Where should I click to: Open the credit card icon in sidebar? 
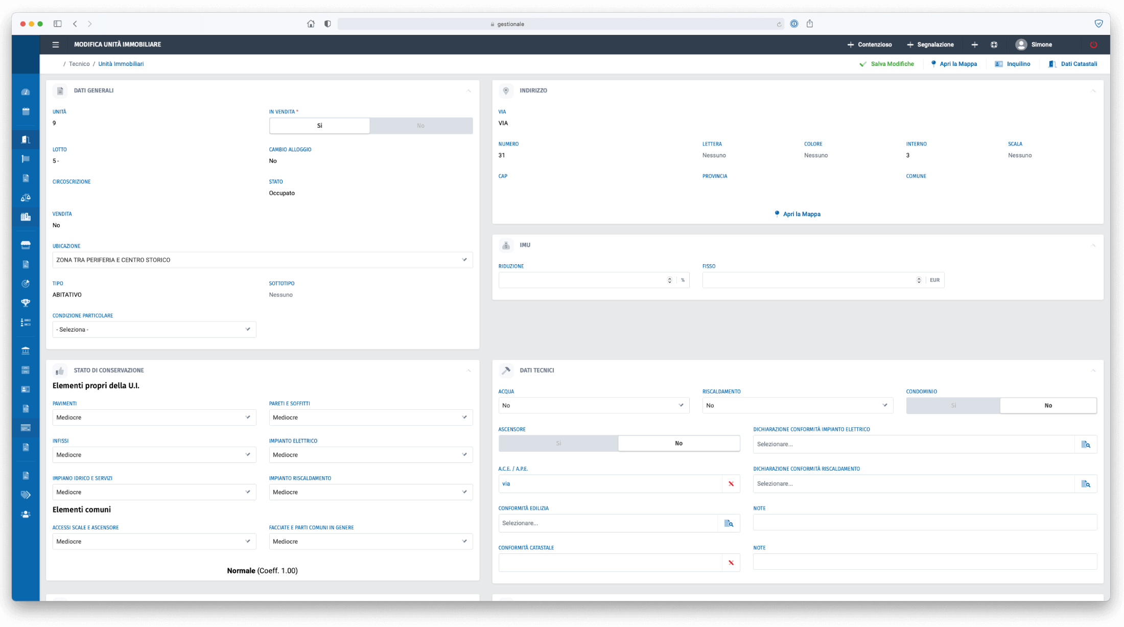click(x=26, y=428)
